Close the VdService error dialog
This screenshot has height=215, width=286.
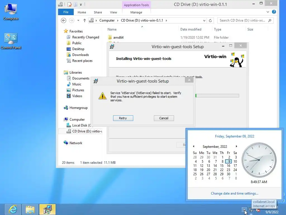[189, 80]
